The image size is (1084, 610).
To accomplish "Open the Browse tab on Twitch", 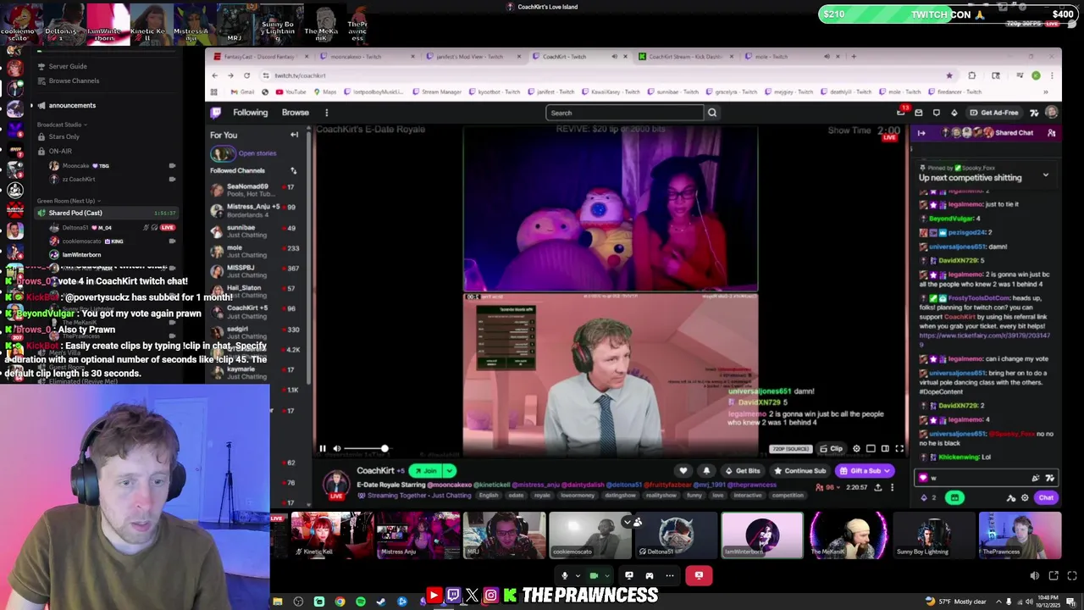I will pyautogui.click(x=296, y=113).
